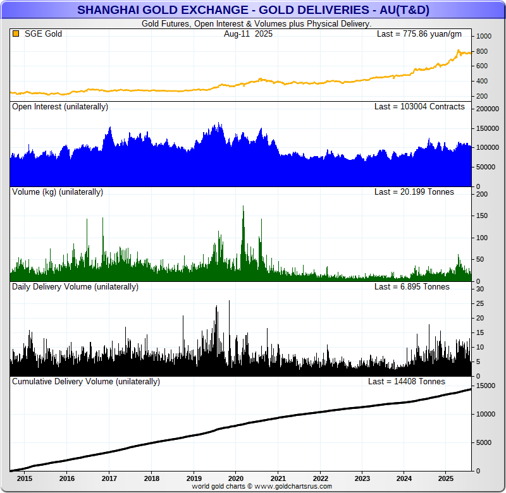This screenshot has width=506, height=493.
Task: Click the 15000 cumulative volume axis tick
Action: point(486,386)
